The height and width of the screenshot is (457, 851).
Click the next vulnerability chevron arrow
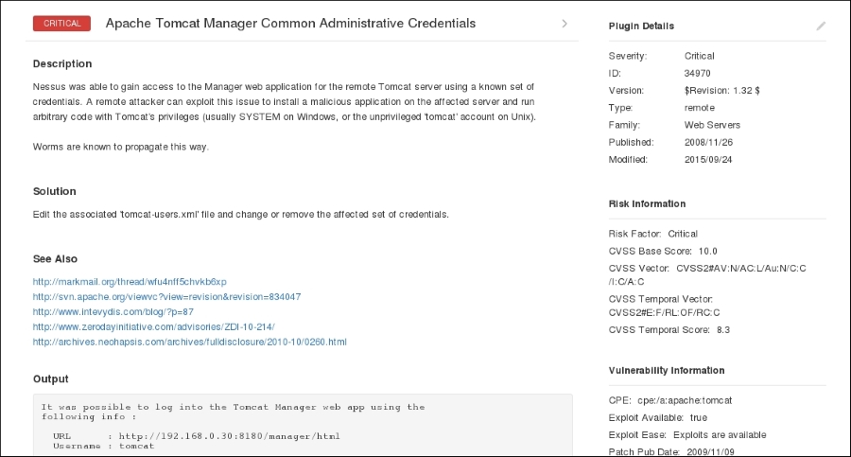tap(564, 24)
